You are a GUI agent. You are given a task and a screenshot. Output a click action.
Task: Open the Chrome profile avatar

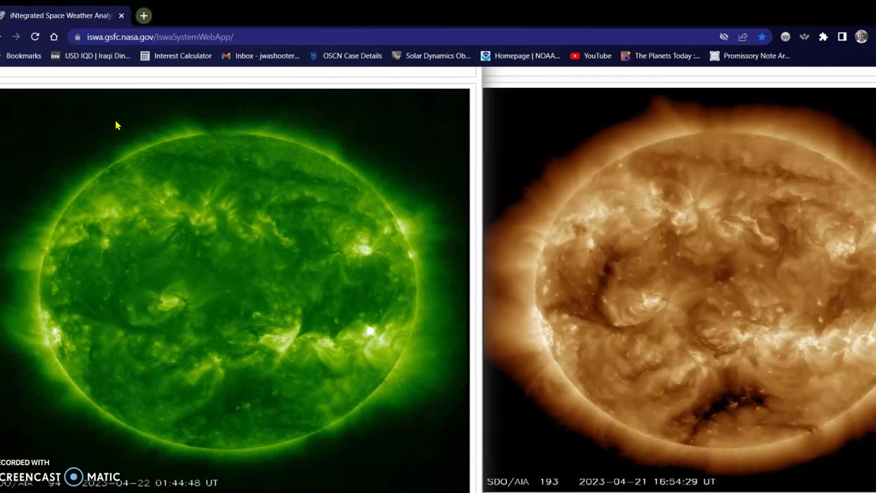[861, 37]
